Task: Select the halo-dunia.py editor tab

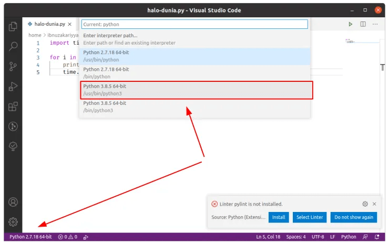Action: click(49, 24)
